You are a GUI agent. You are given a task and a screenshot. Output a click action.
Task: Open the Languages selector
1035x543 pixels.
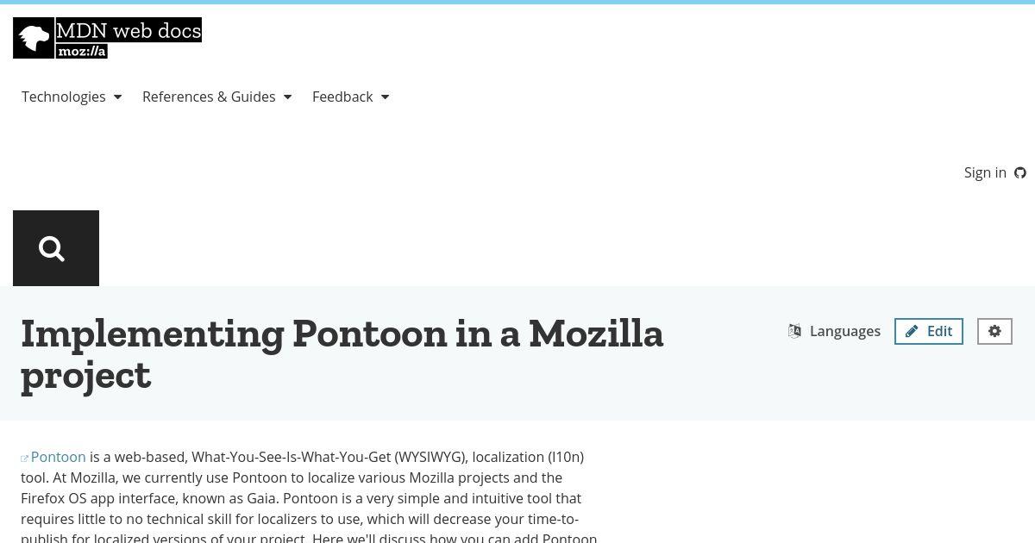(x=834, y=331)
